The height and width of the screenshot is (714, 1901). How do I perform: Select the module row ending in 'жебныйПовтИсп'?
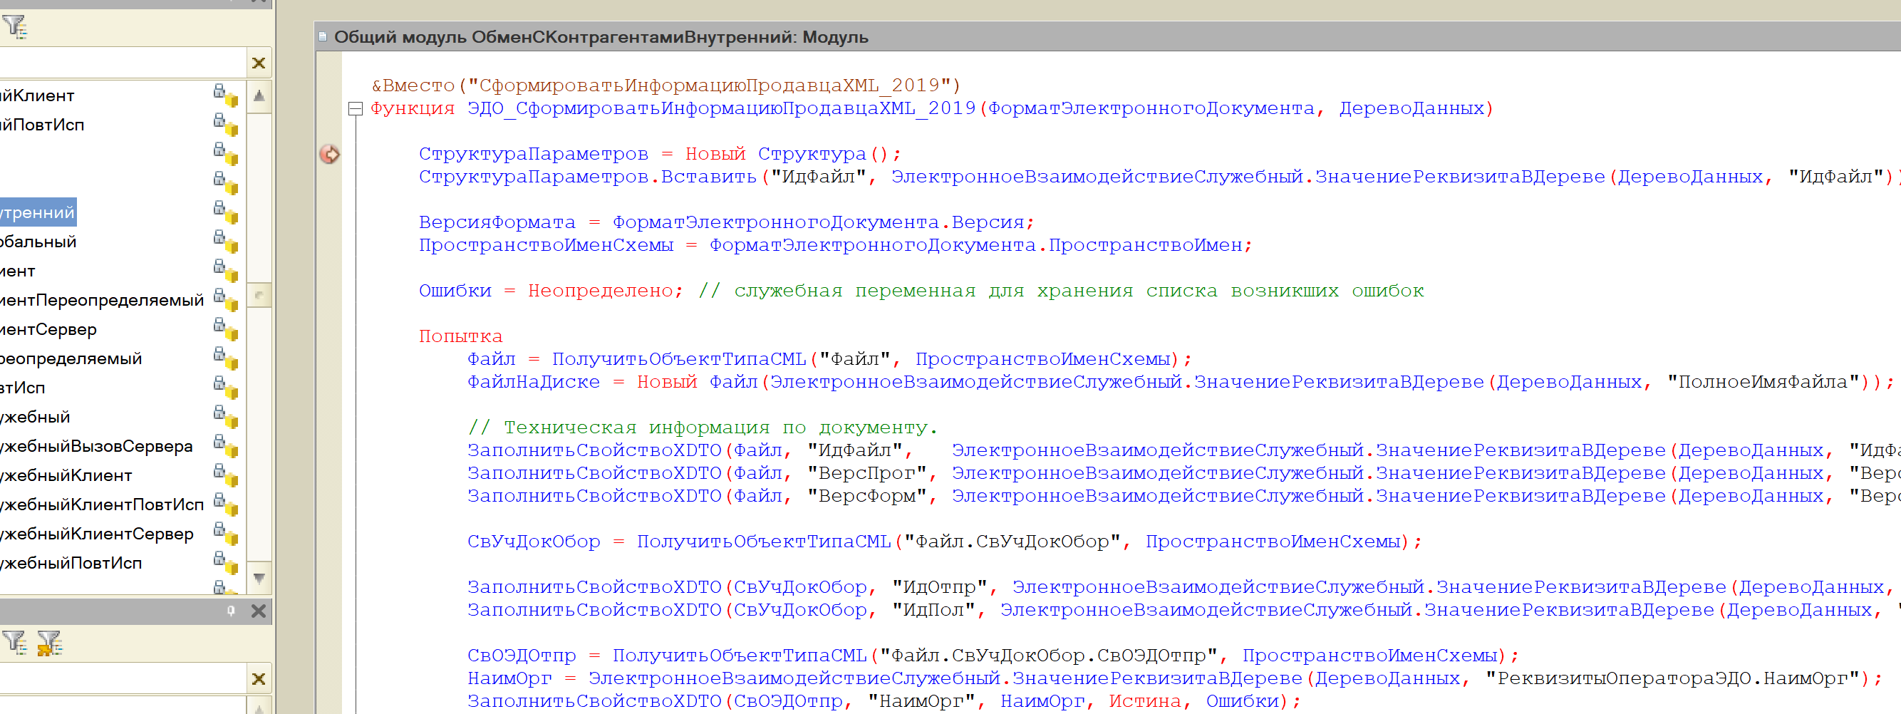tap(71, 564)
